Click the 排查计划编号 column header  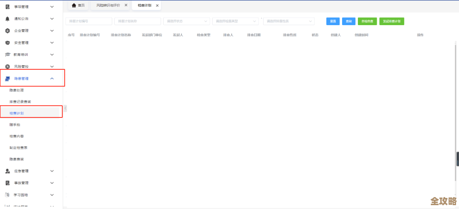90,35
